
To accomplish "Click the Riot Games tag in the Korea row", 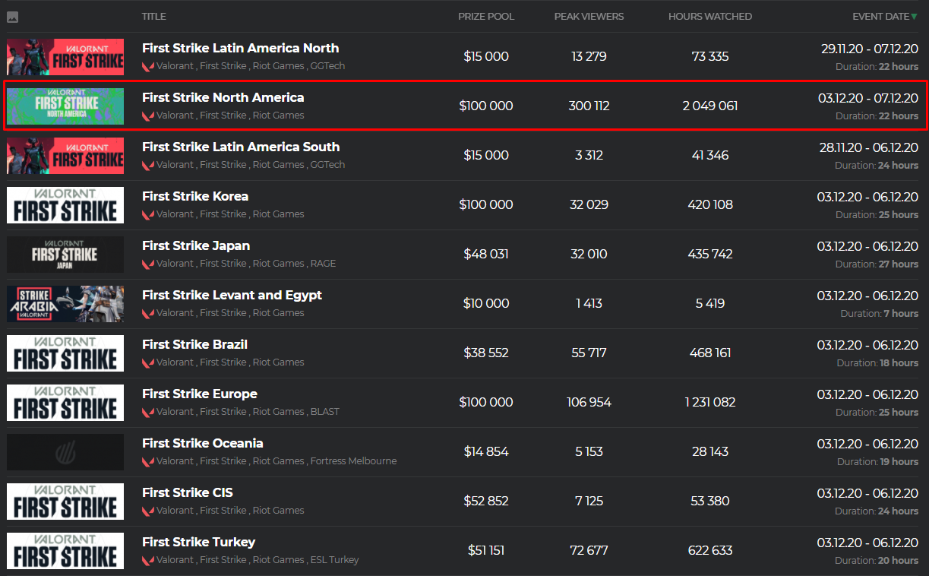I will pyautogui.click(x=278, y=214).
